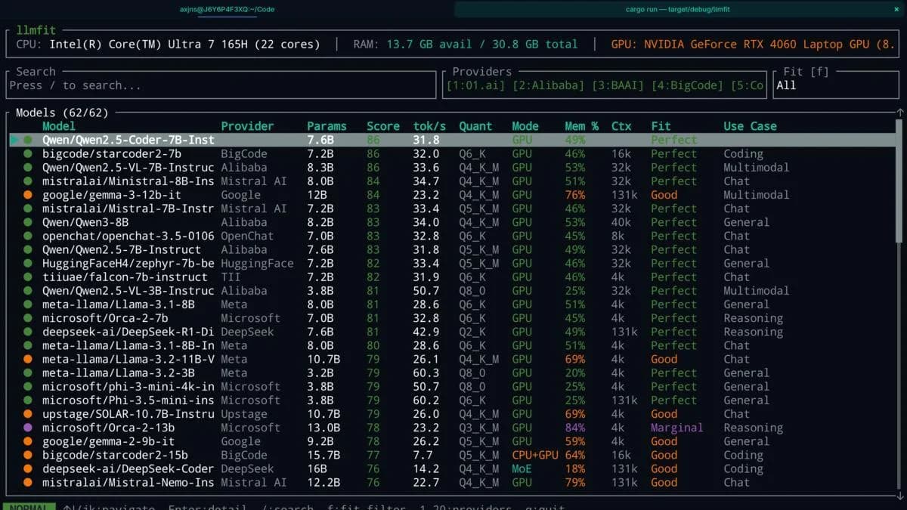Click the Models (62/62) panel title
Viewport: 907px width, 510px height.
[62, 113]
